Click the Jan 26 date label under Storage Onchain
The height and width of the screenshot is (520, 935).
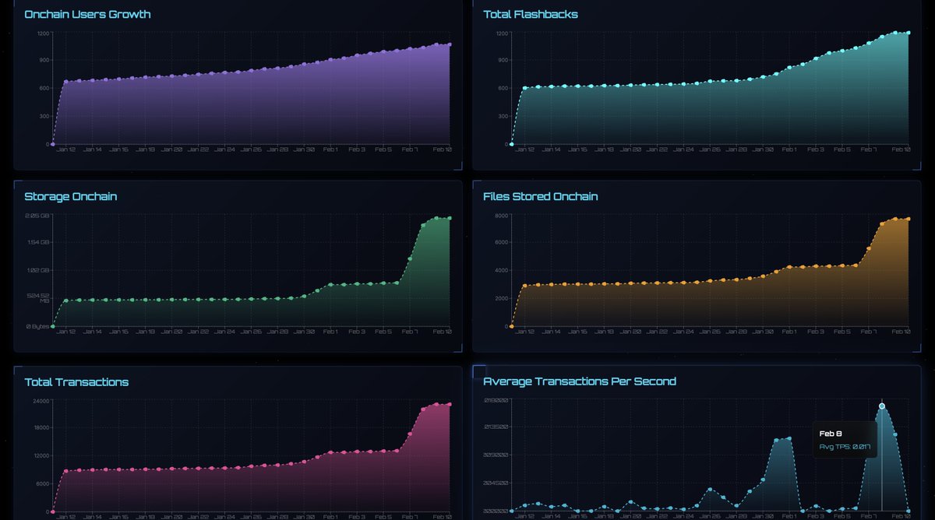tap(251, 332)
